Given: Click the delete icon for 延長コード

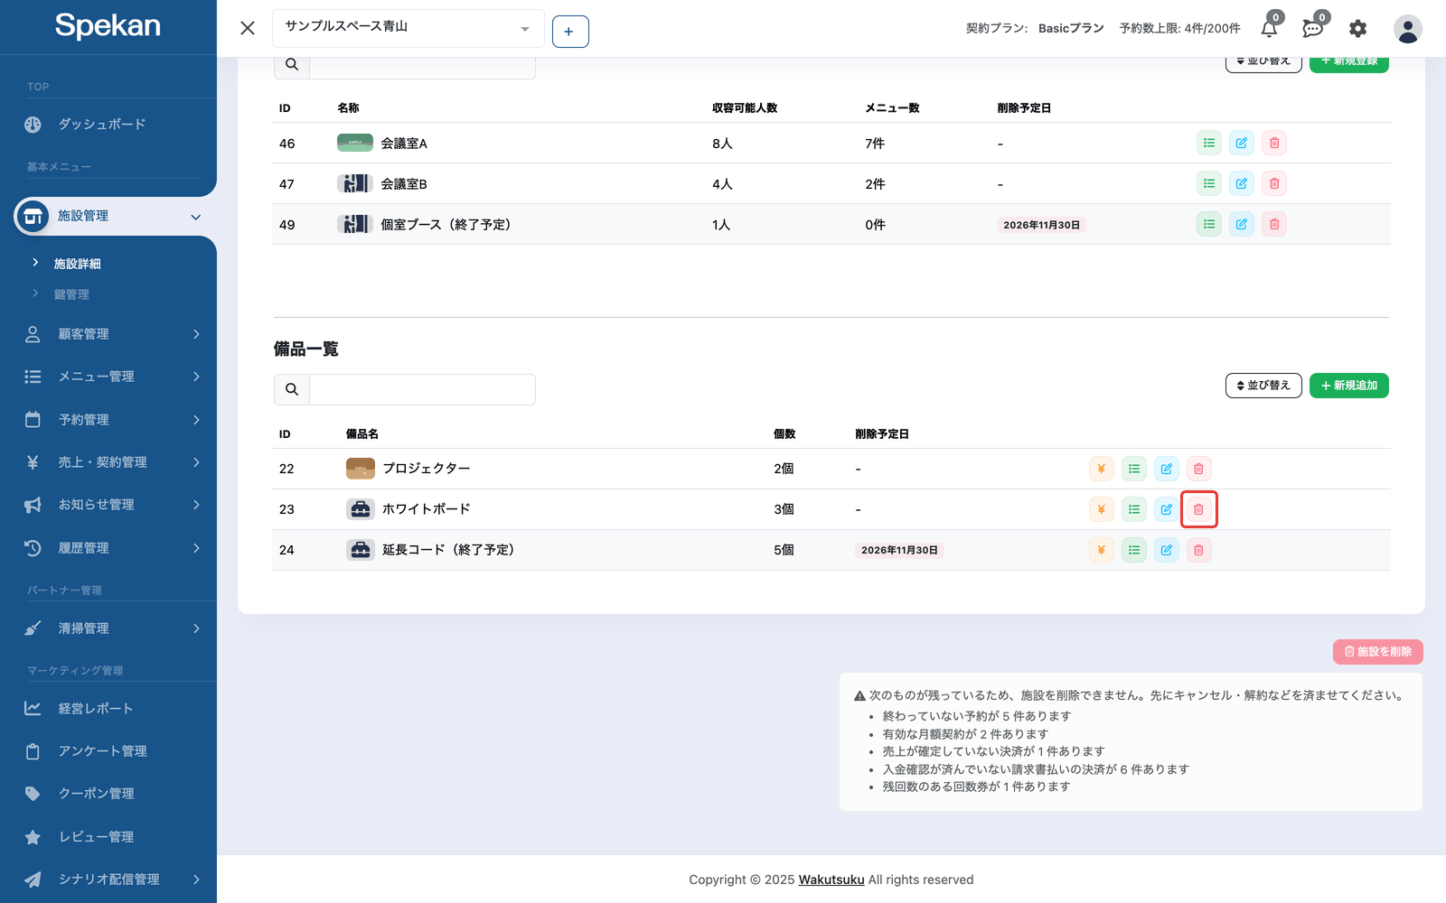Looking at the screenshot, I should (1199, 550).
